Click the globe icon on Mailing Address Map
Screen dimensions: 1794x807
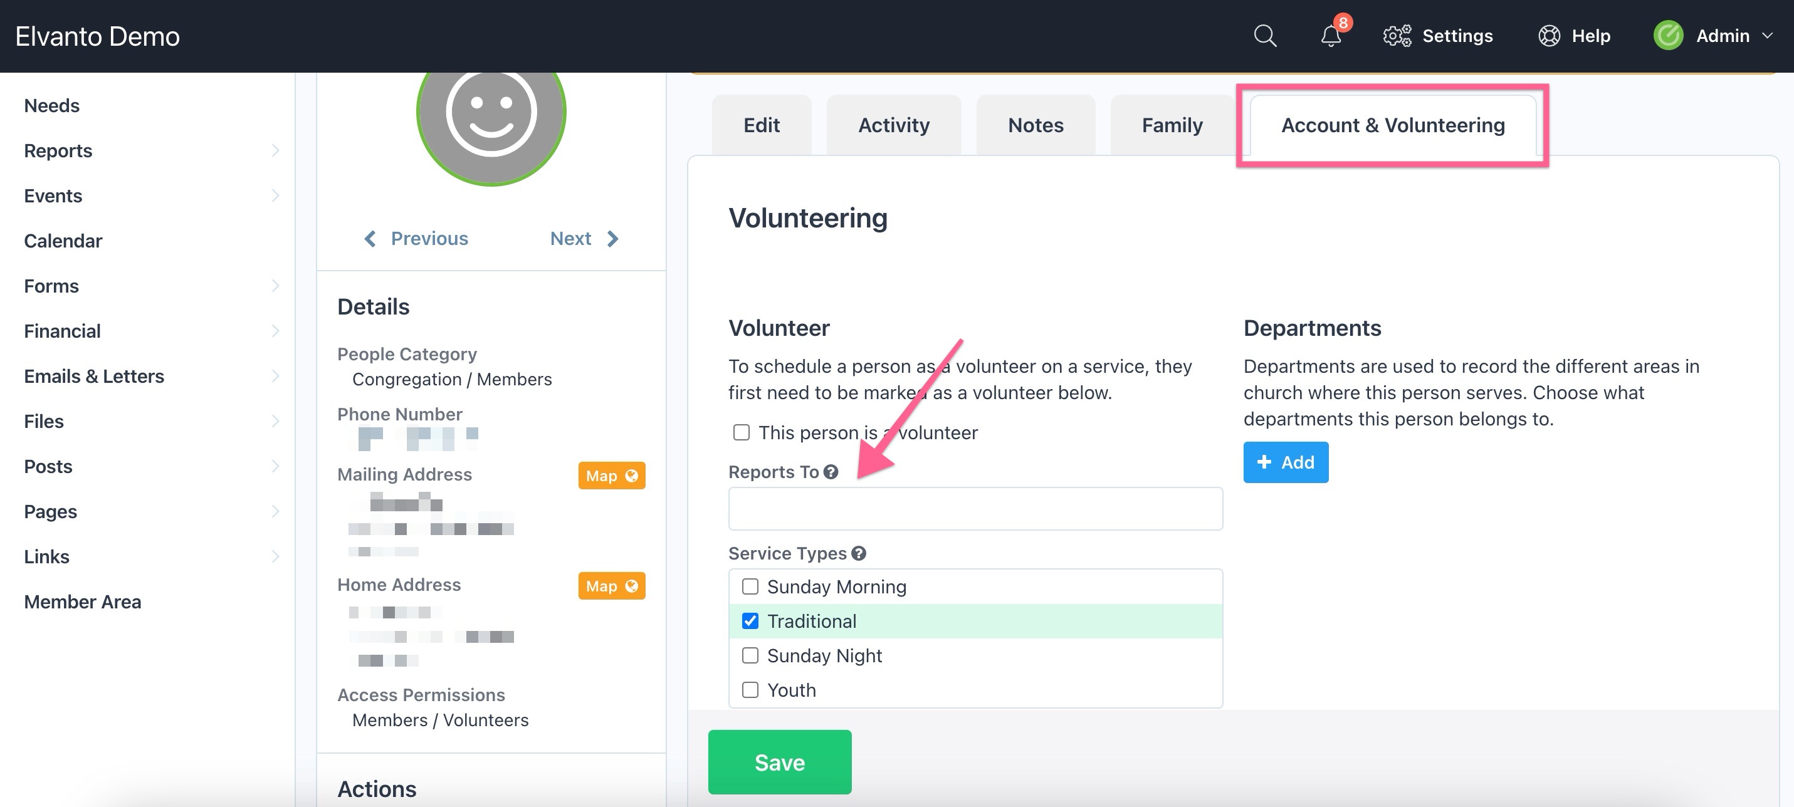[x=632, y=476]
